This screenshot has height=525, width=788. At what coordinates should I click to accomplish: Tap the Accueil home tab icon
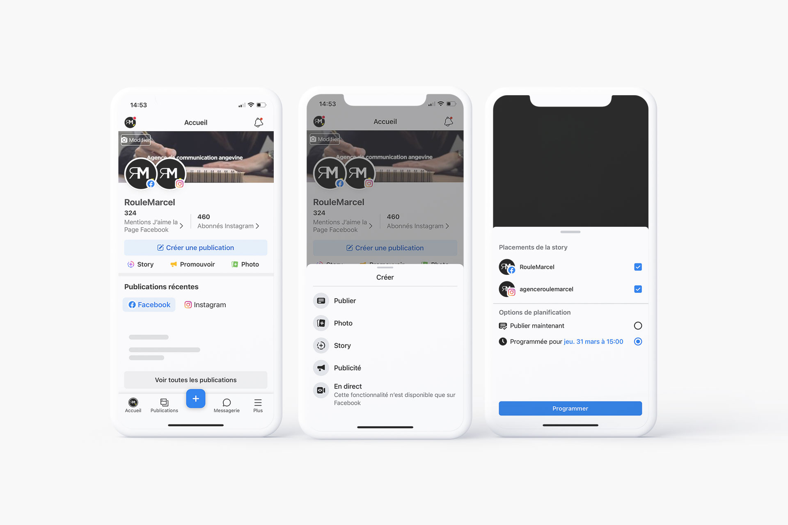click(x=133, y=402)
